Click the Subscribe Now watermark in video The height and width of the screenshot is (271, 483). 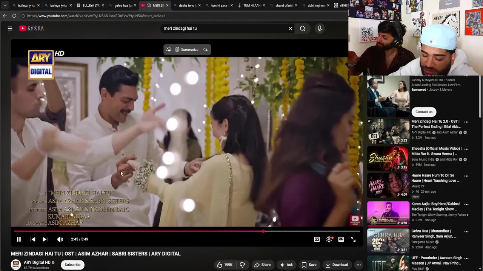355,220
